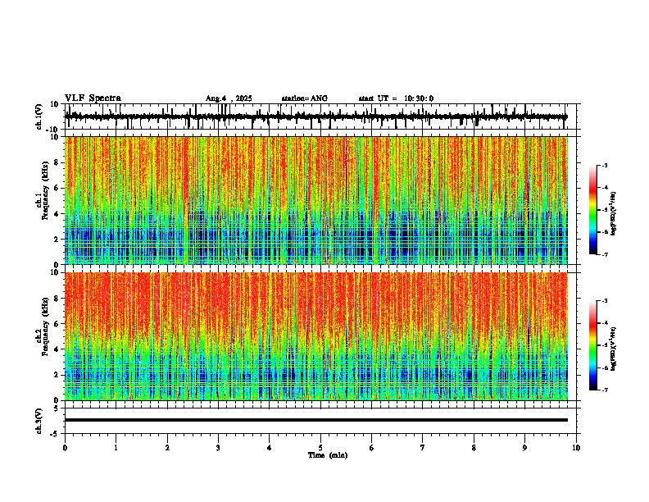Viewport: 649px width, 502px height.
Task: Click the ch.2 color bar log(PSD) units label
Action: pyautogui.click(x=615, y=349)
